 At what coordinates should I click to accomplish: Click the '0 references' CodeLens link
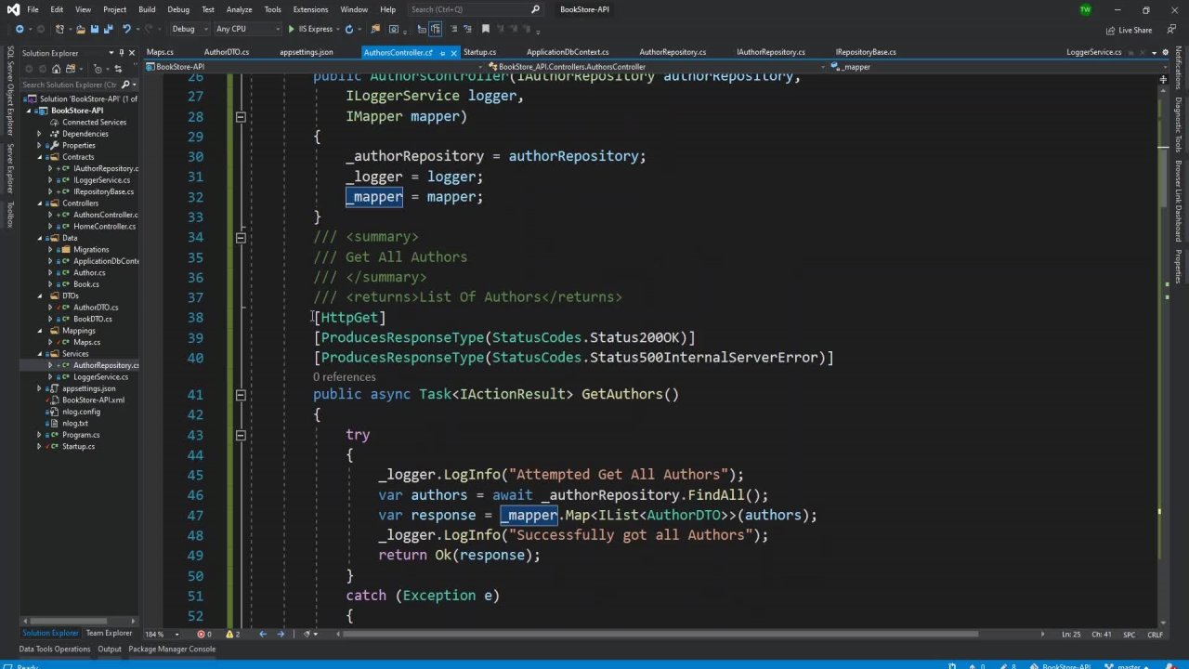coord(344,376)
